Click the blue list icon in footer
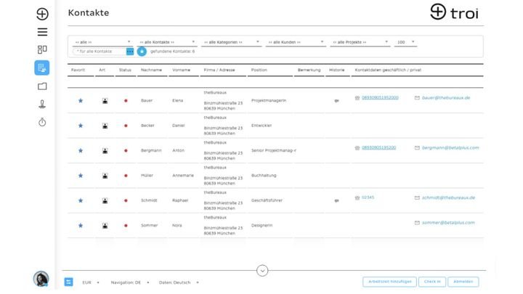 (69, 282)
